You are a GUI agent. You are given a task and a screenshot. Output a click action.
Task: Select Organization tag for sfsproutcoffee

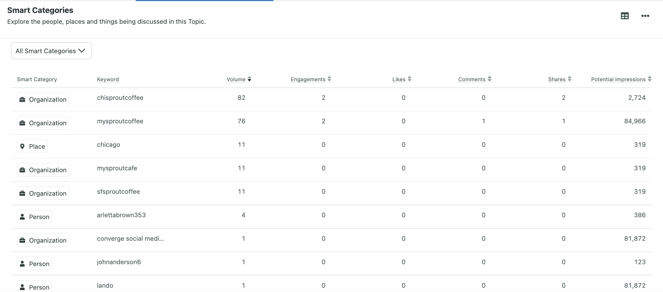pos(43,193)
